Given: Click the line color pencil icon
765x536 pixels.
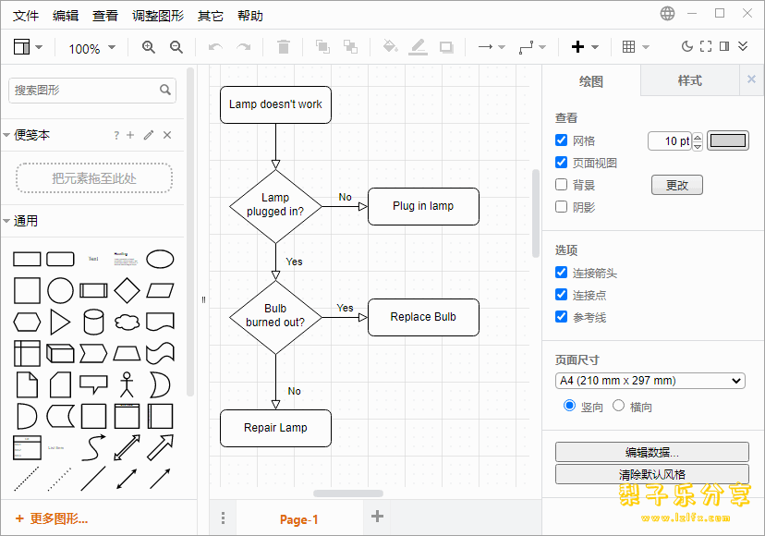Looking at the screenshot, I should tap(418, 47).
